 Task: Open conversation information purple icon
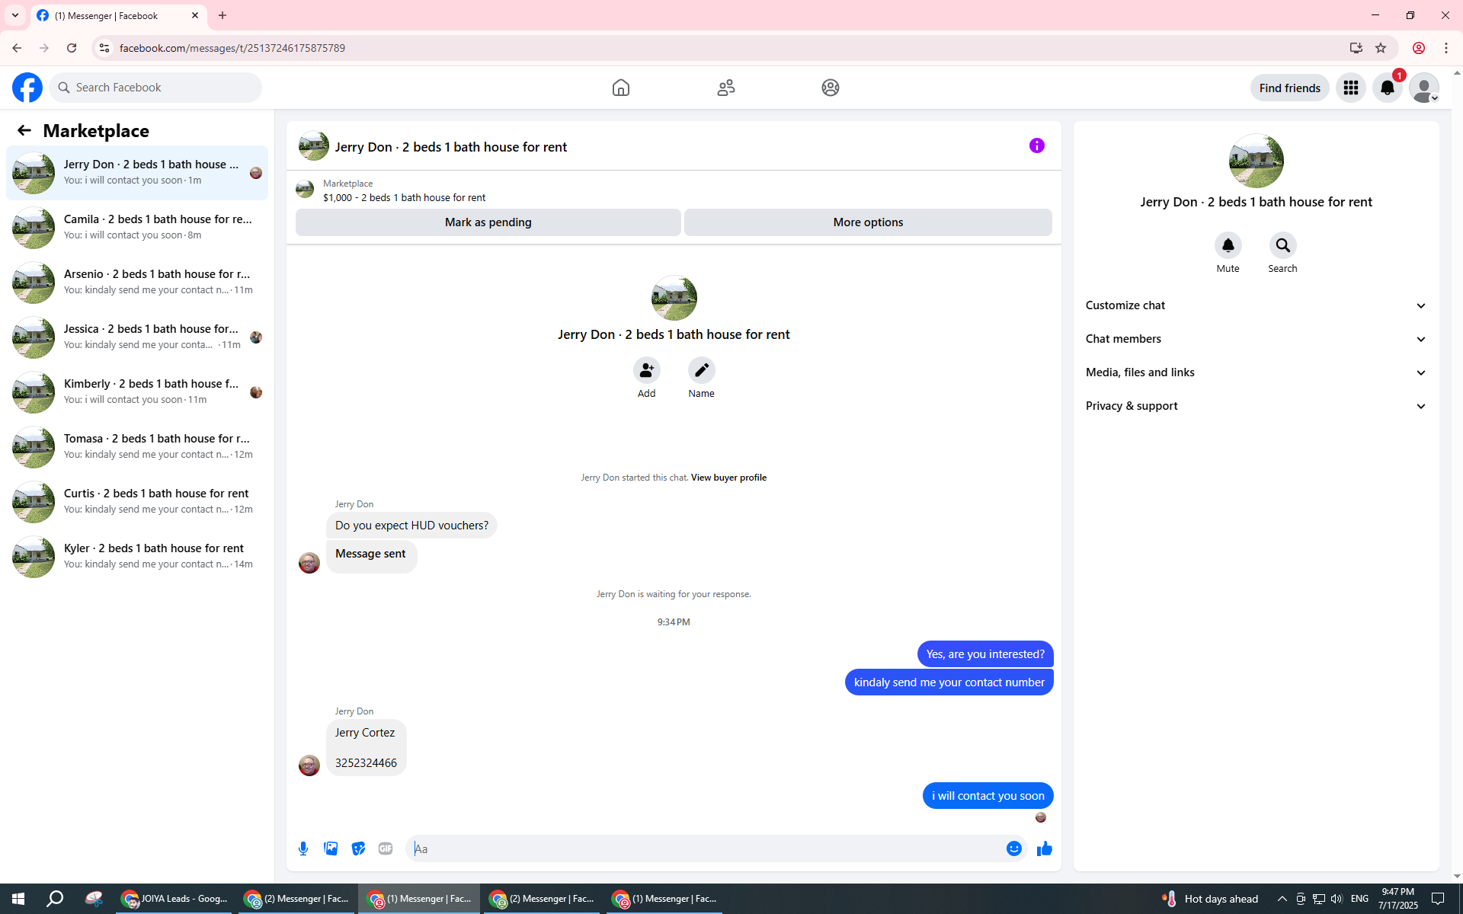coord(1037,145)
